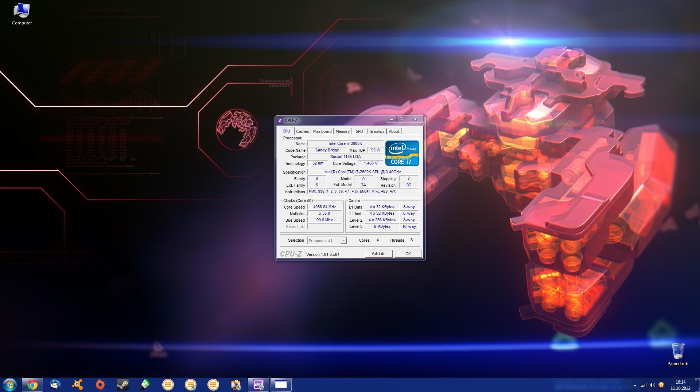The width and height of the screenshot is (700, 392).
Task: Open Steam from the taskbar
Action: pyautogui.click(x=123, y=385)
